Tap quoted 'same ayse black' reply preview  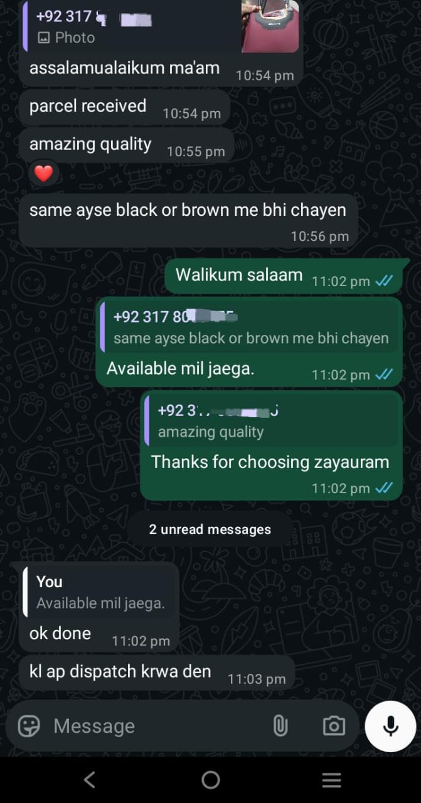[x=250, y=327]
